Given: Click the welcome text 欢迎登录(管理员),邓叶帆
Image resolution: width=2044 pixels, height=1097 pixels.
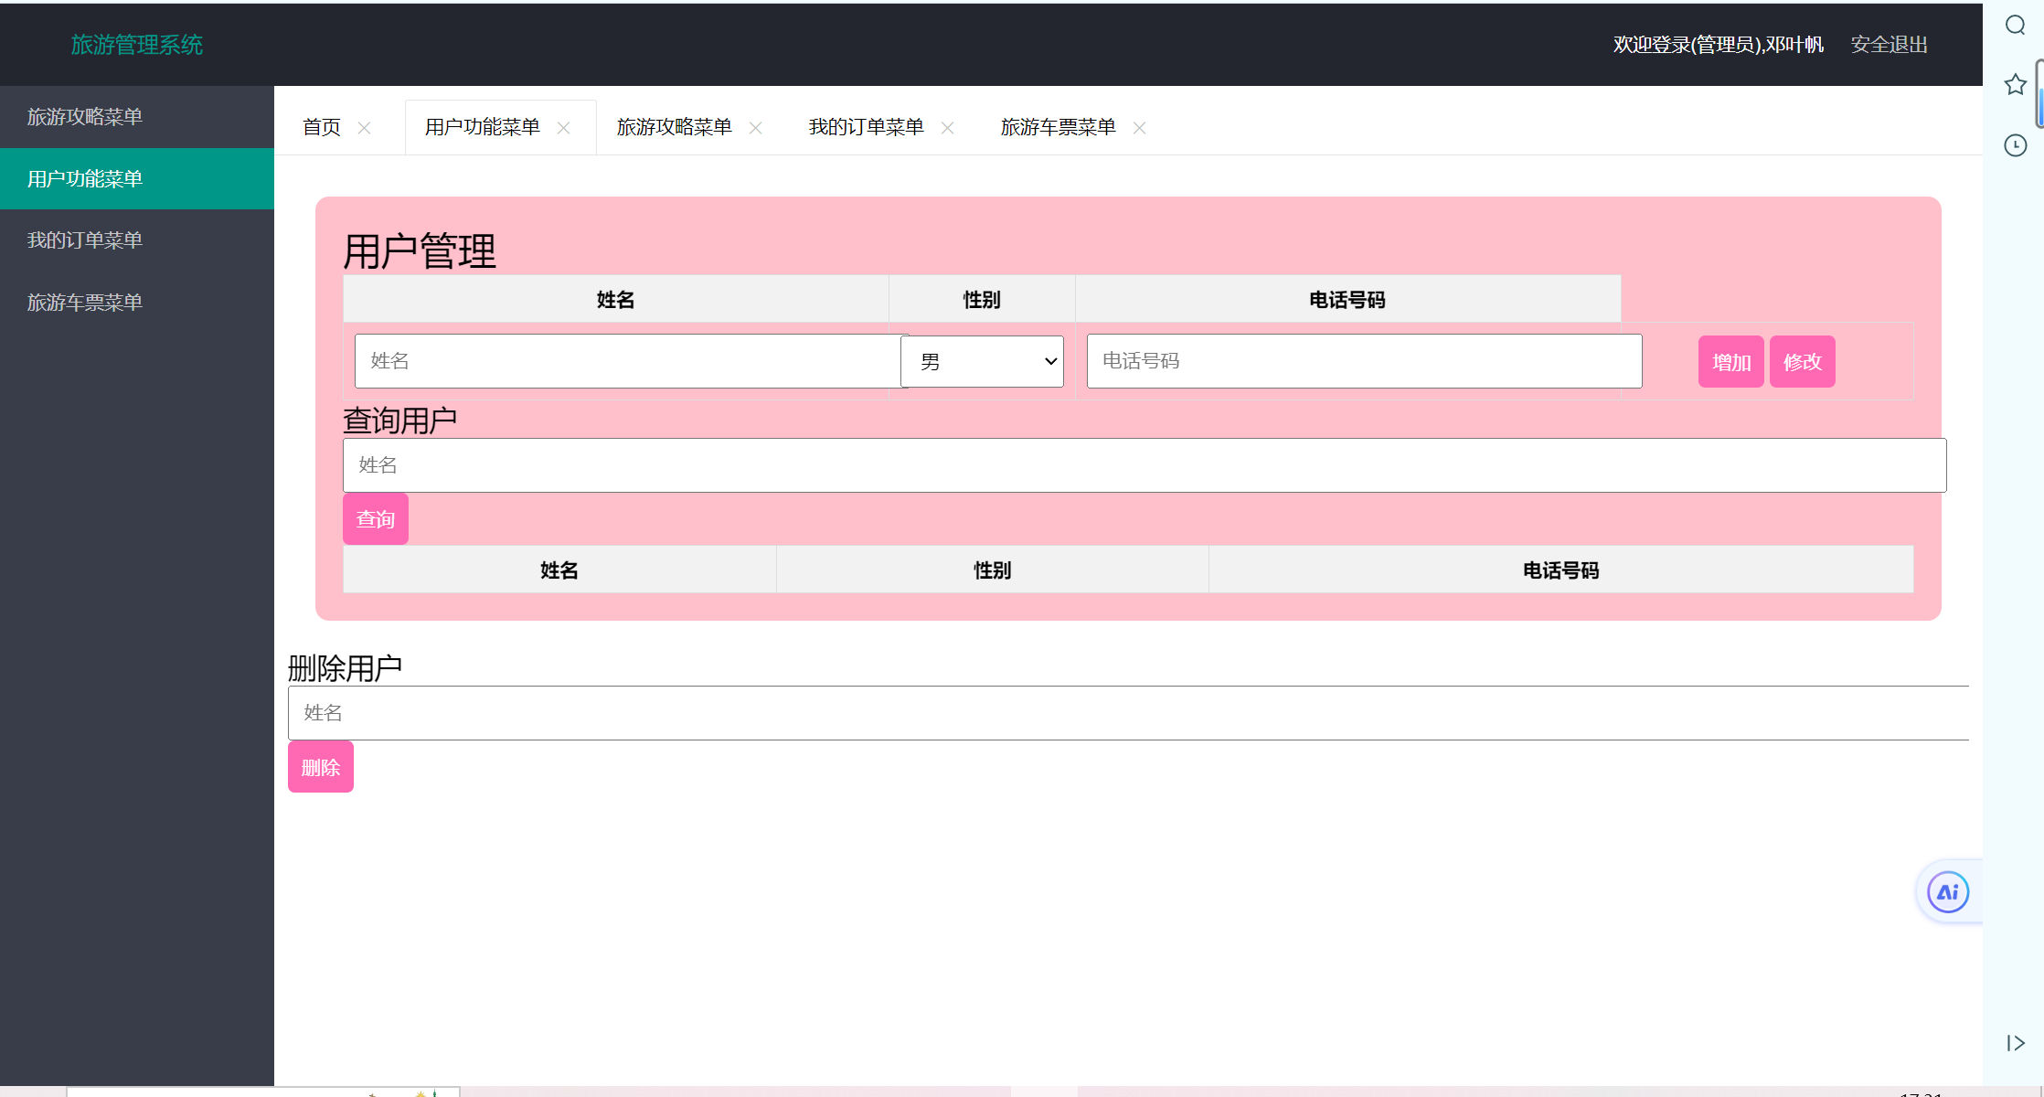Looking at the screenshot, I should click(1719, 45).
